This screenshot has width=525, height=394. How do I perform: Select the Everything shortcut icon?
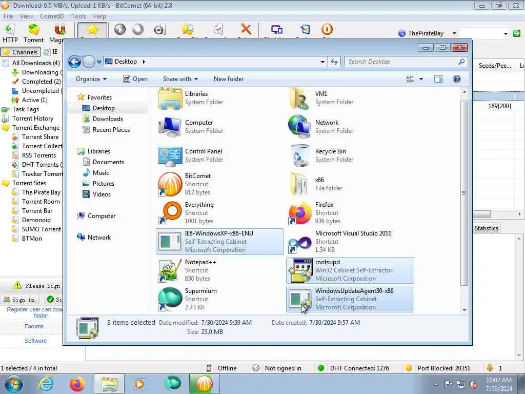coord(170,213)
